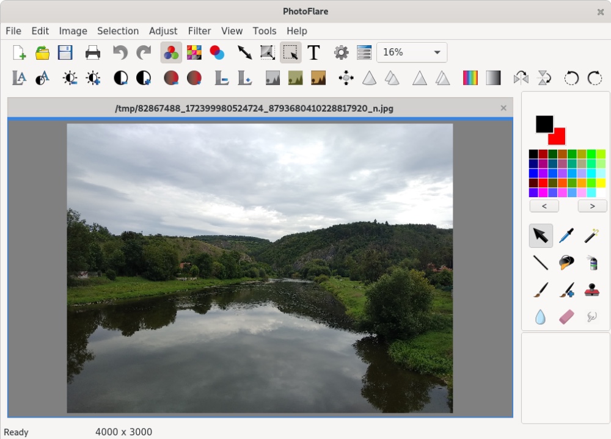This screenshot has height=439, width=611.
Task: Toggle the Pointer selection tool
Action: 540,235
